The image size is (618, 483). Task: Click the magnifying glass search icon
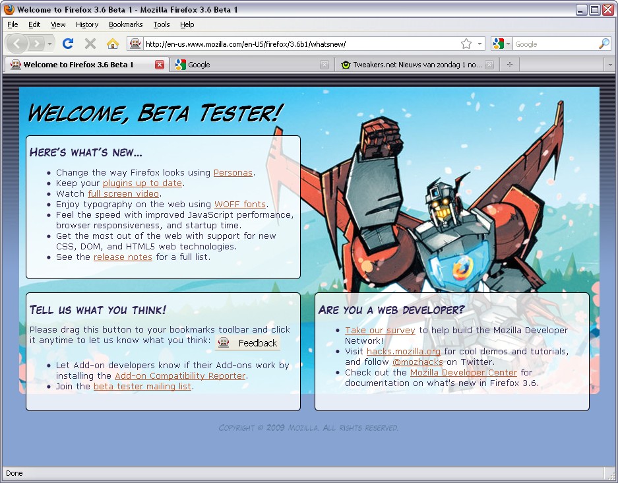(x=604, y=44)
